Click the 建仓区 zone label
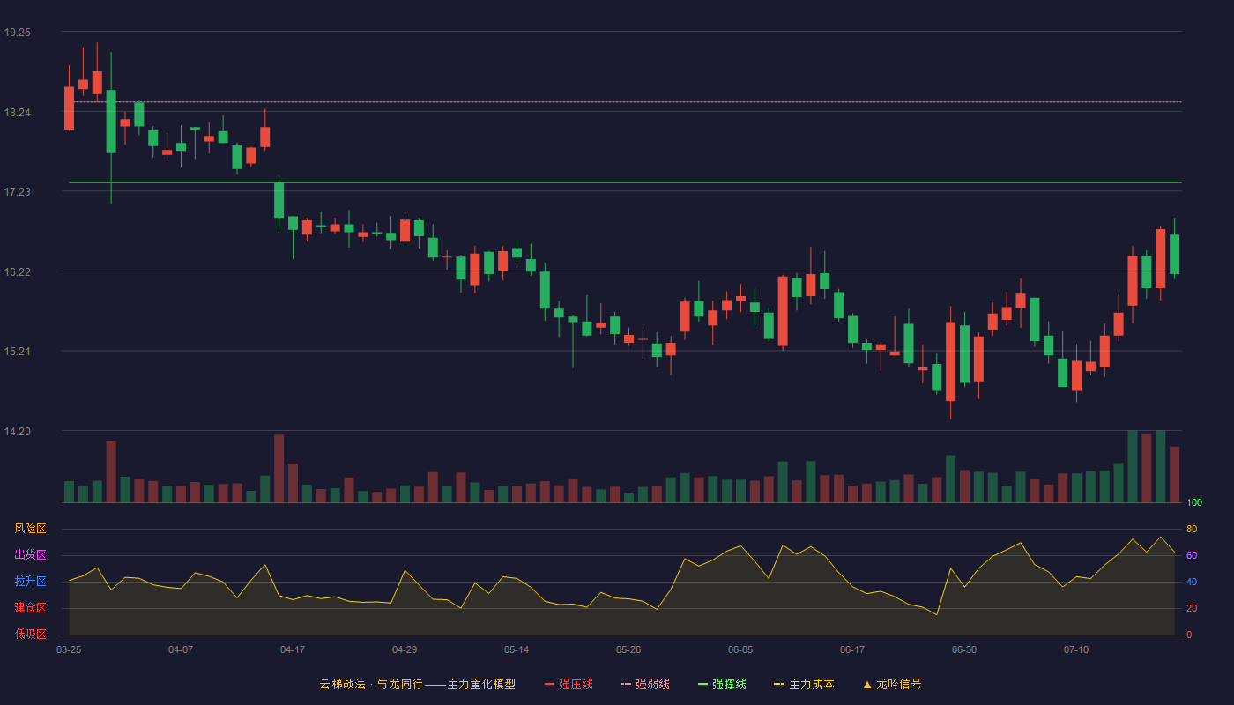The image size is (1234, 705). tap(30, 608)
